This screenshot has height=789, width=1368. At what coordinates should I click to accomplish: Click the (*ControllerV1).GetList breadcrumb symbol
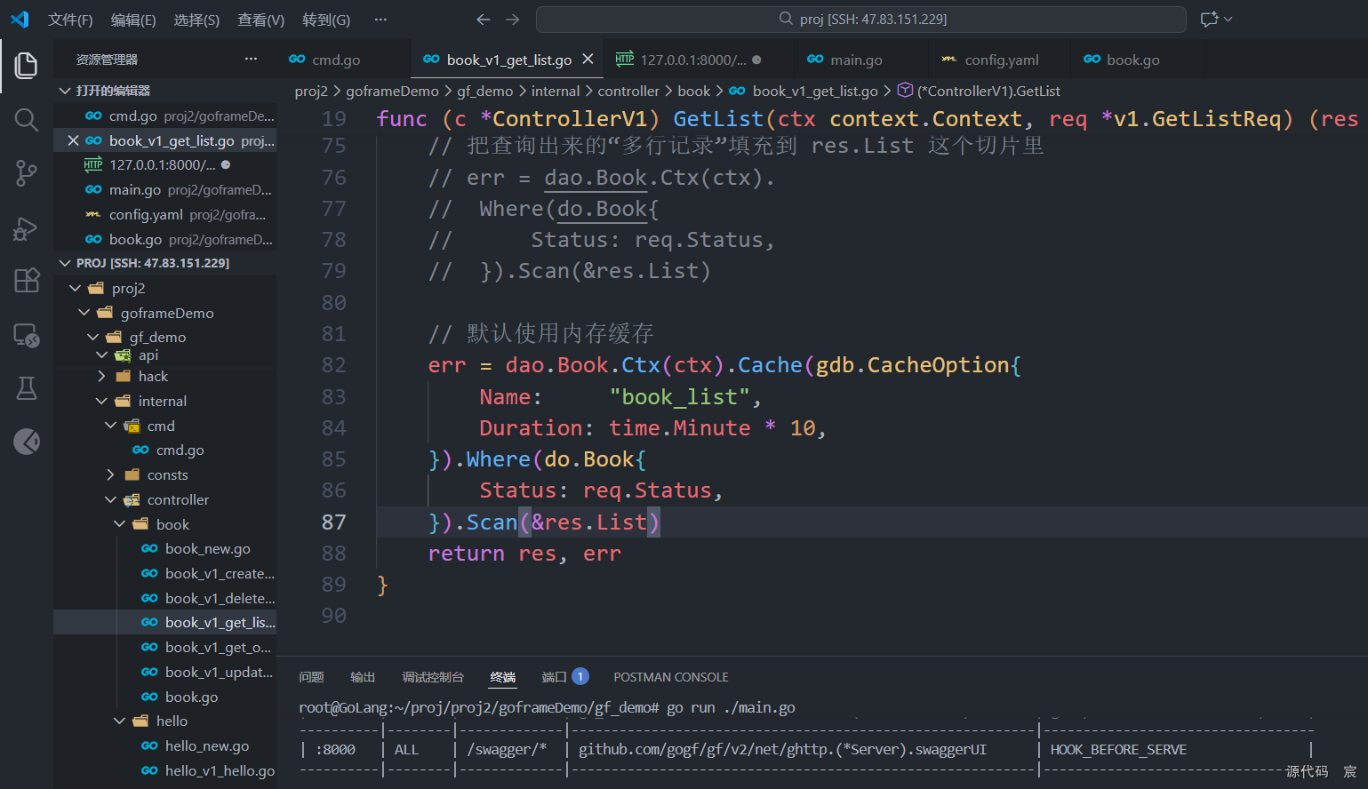[979, 91]
